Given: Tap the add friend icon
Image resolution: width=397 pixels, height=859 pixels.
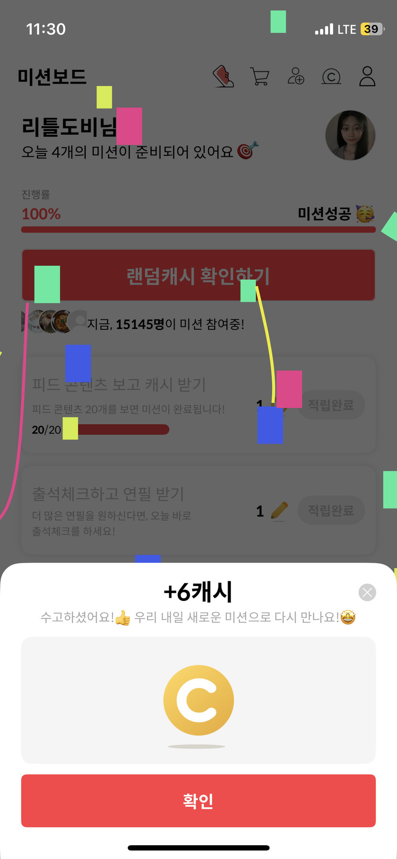Looking at the screenshot, I should click(296, 76).
